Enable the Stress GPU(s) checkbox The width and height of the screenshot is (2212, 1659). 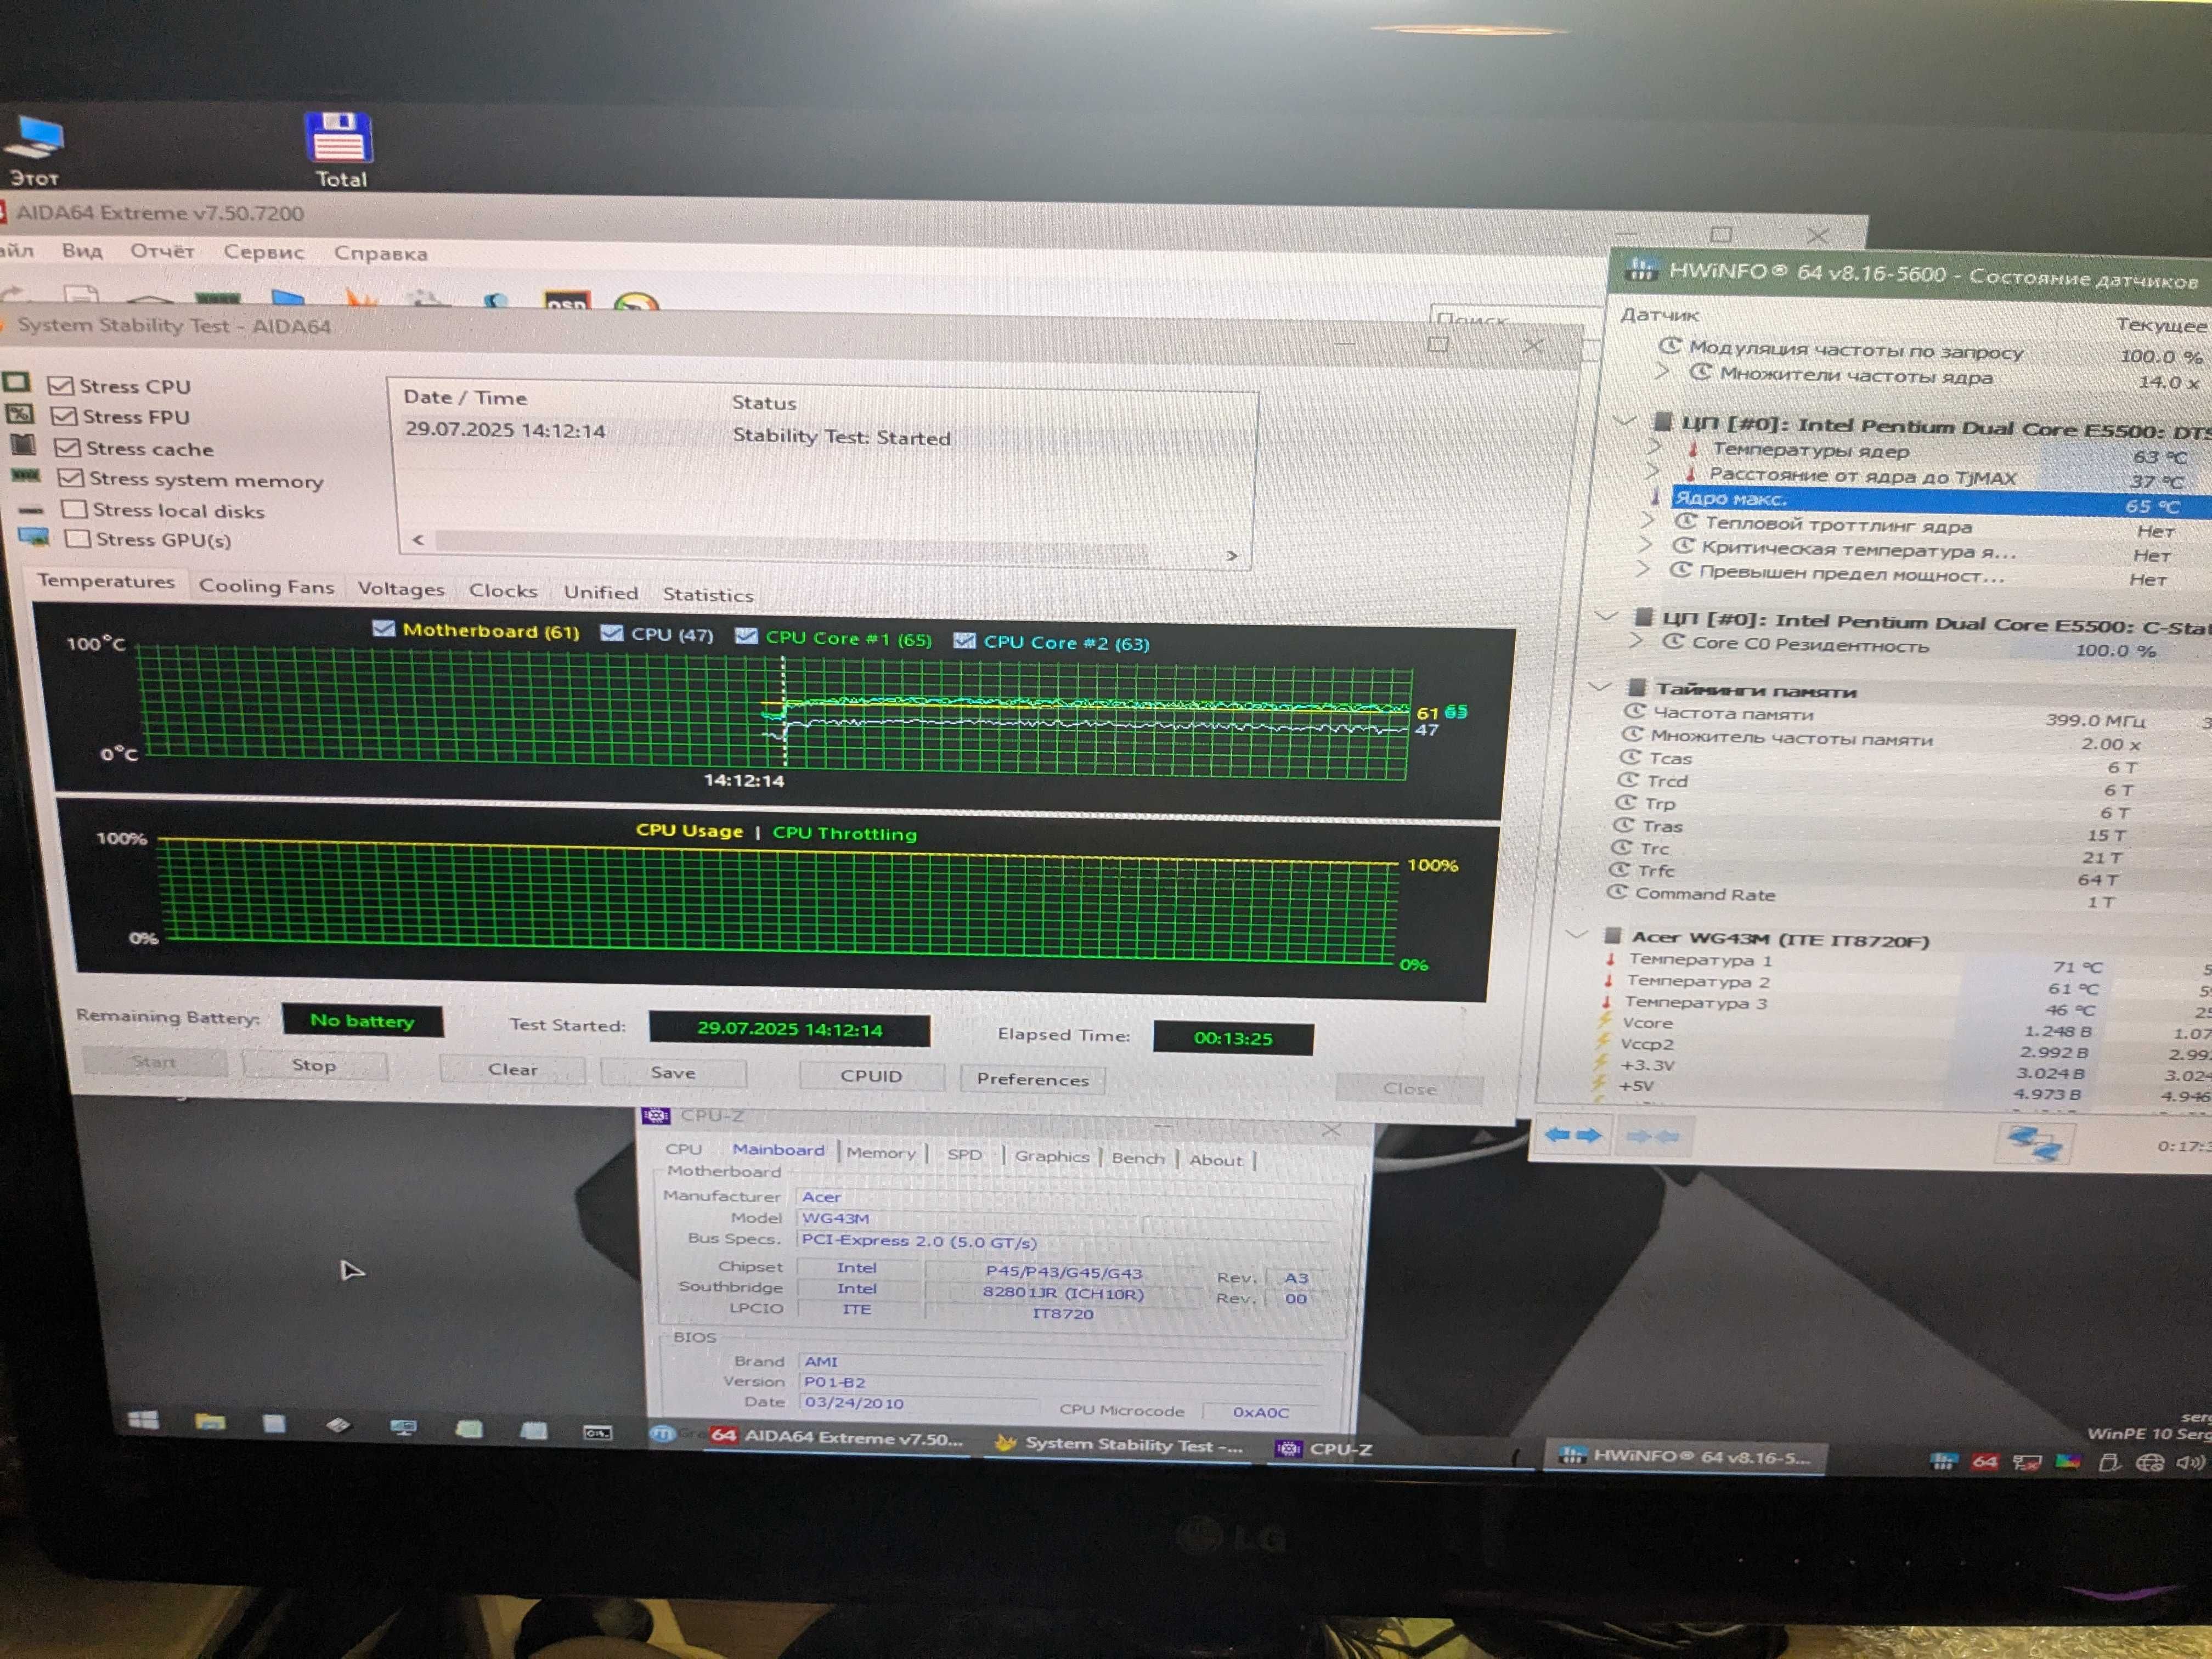76,539
